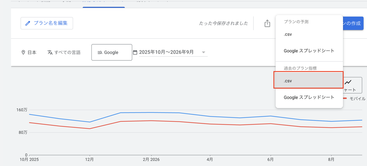Choose .csv under 過去のプラン指標
The width and height of the screenshot is (367, 166).
click(309, 80)
